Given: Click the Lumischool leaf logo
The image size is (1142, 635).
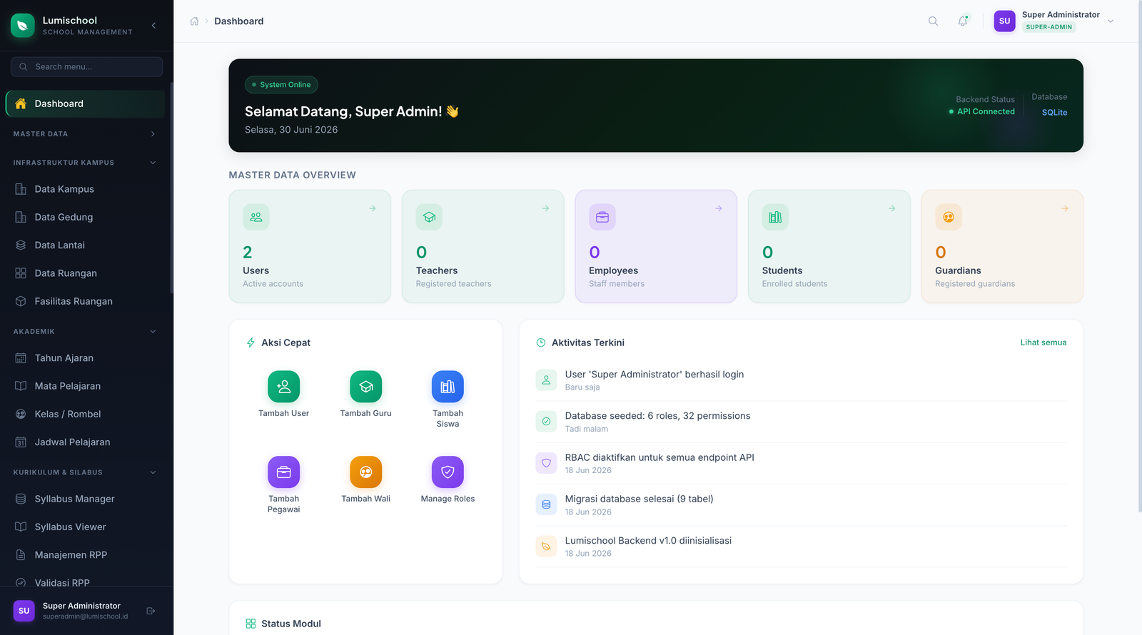Looking at the screenshot, I should (x=23, y=26).
